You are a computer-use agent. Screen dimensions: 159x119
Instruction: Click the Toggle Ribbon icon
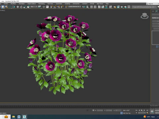coord(99,7)
